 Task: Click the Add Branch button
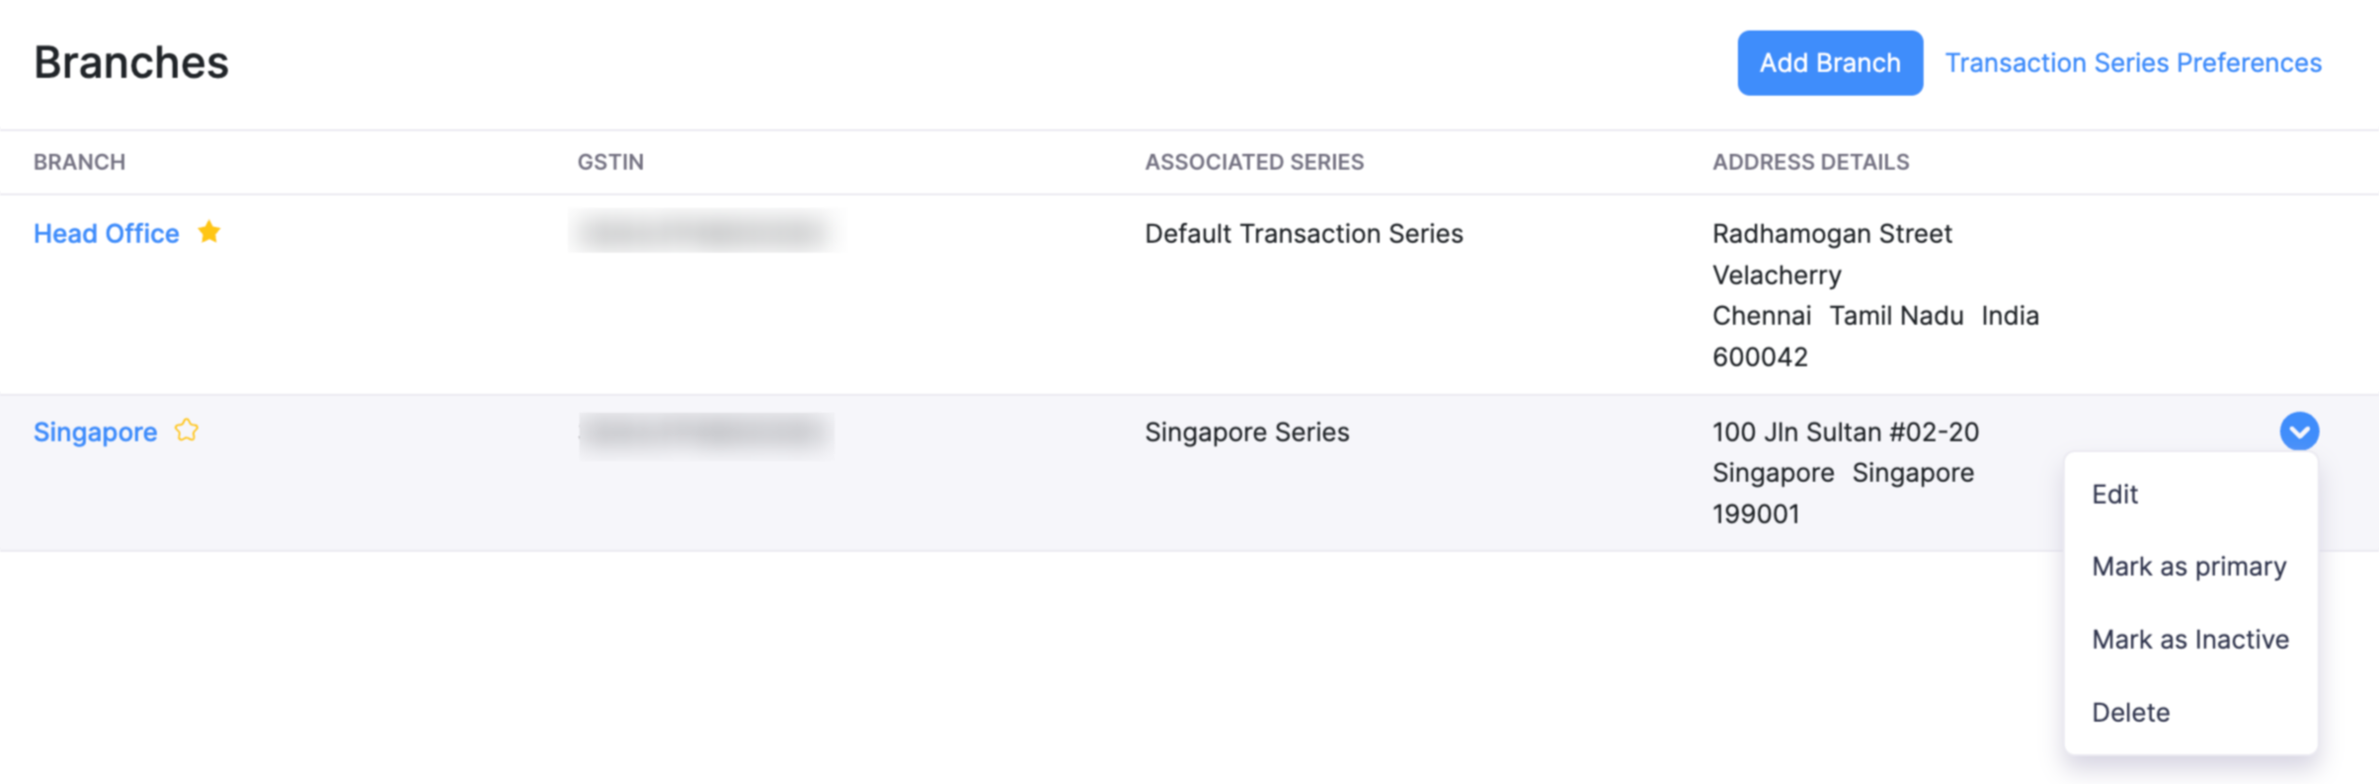pos(1829,63)
